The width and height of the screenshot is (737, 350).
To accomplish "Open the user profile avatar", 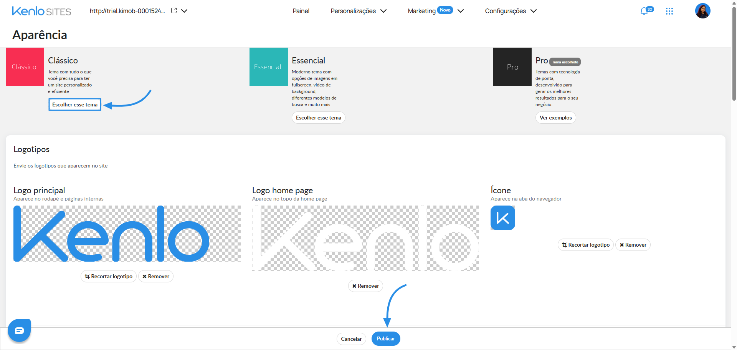I will [703, 11].
